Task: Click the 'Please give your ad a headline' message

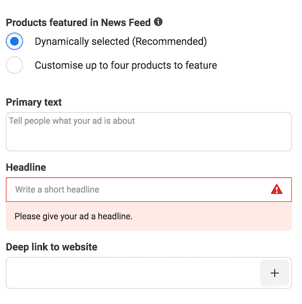Action: (x=73, y=216)
